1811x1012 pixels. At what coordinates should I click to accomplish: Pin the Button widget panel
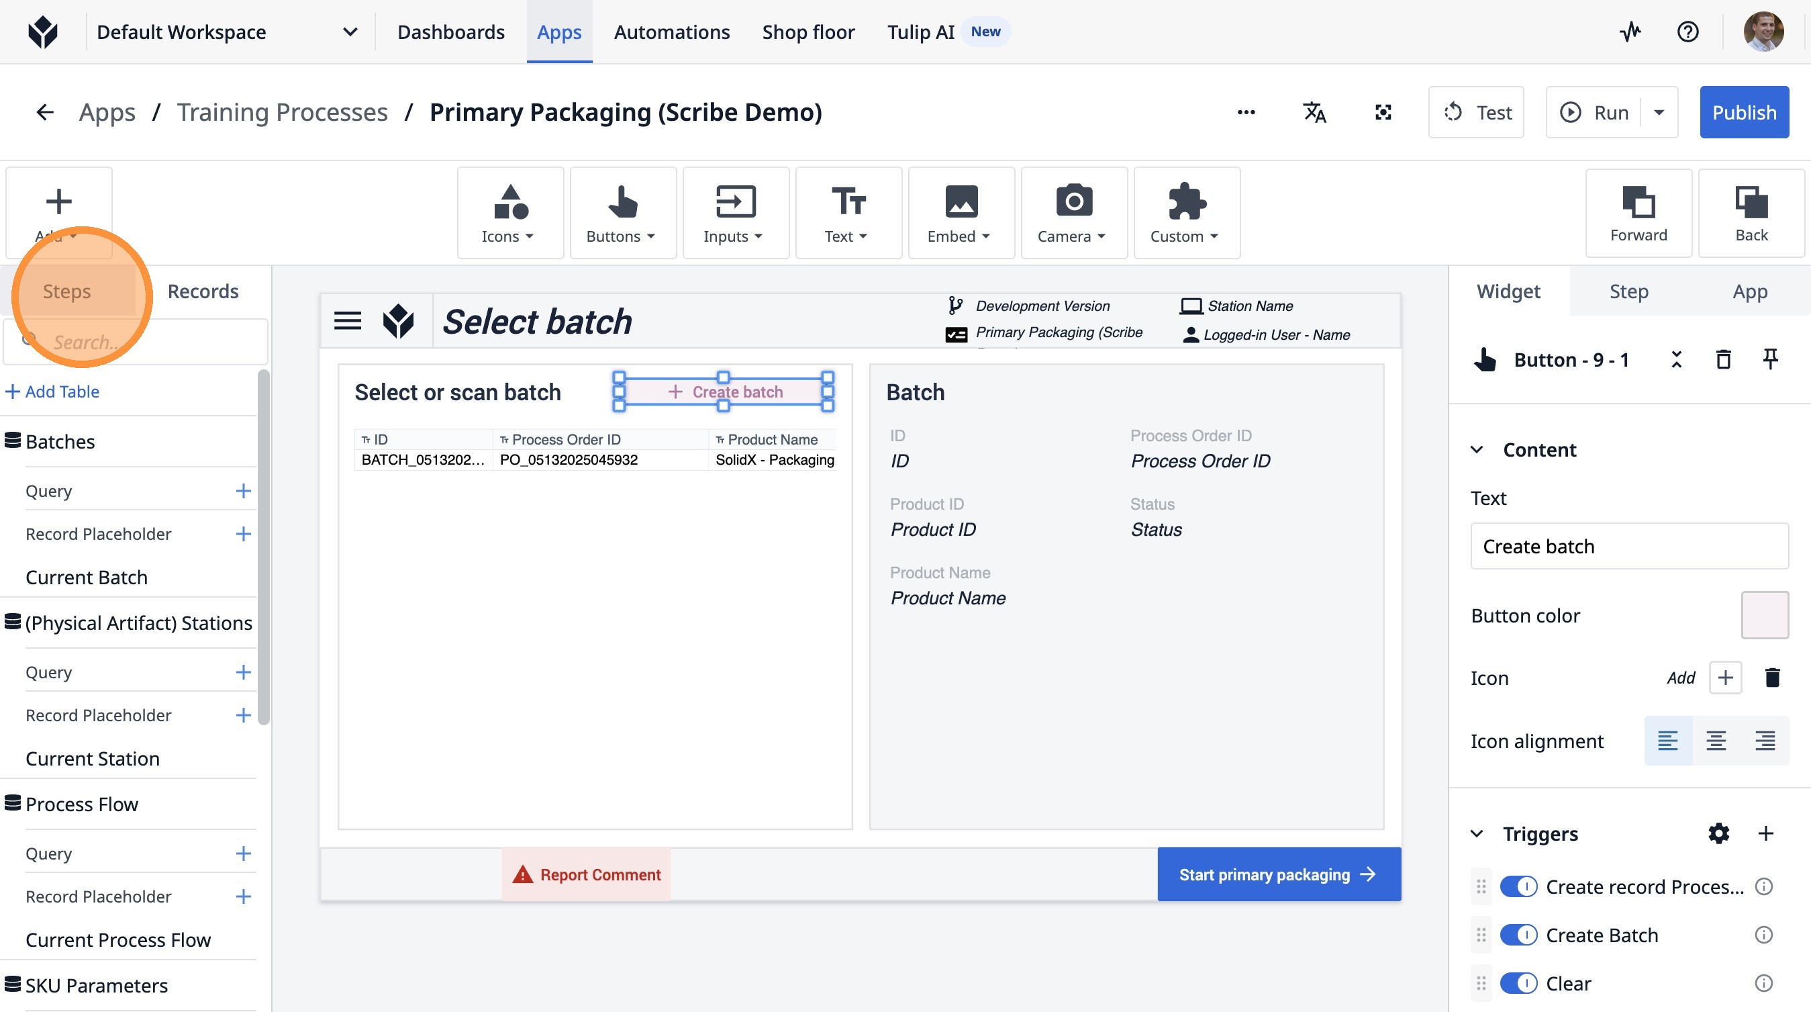pos(1770,359)
